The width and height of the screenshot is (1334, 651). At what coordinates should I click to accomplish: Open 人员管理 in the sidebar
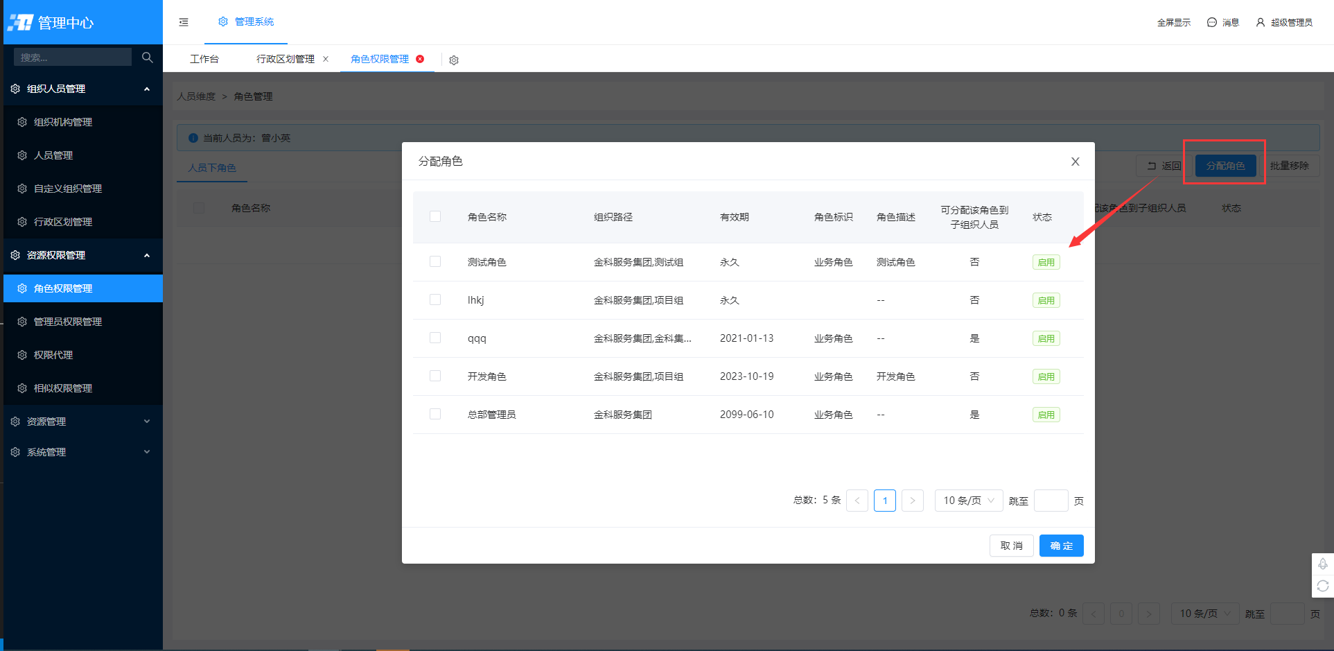coord(83,155)
